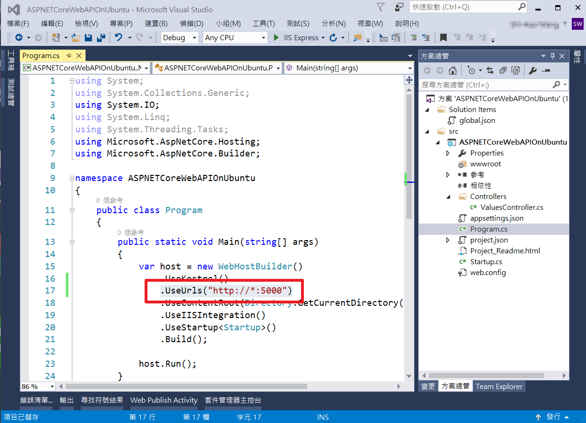Open the IIS Express target dropdown arrow
586x423 pixels.
coord(323,38)
